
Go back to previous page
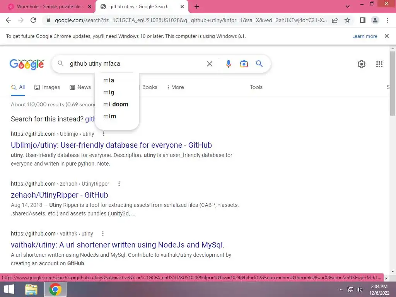(9, 20)
